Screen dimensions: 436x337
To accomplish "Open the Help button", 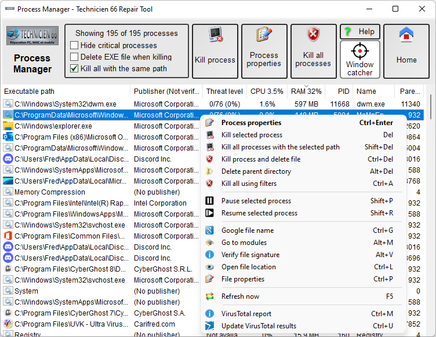I will pyautogui.click(x=360, y=32).
